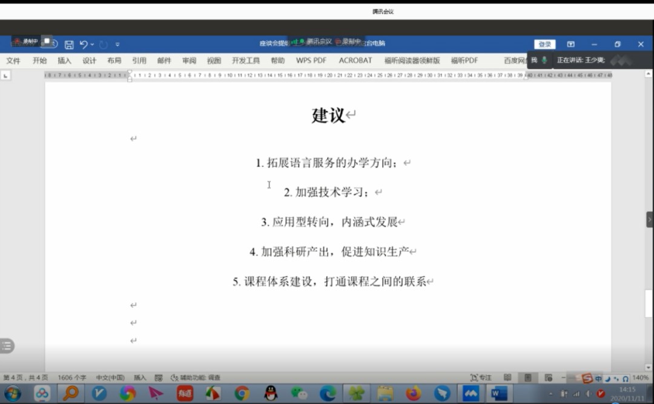Click the Undo arrow icon
Screen dimensions: 654x404
[x=84, y=44]
